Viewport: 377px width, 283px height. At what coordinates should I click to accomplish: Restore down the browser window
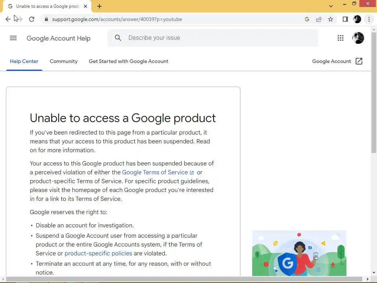354,4
